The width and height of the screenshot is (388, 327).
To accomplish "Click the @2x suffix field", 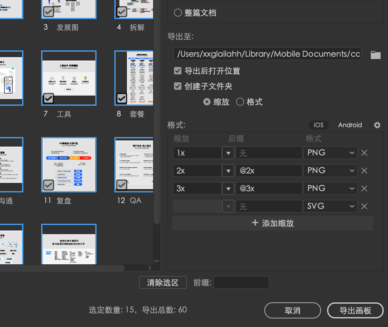I will [269, 171].
